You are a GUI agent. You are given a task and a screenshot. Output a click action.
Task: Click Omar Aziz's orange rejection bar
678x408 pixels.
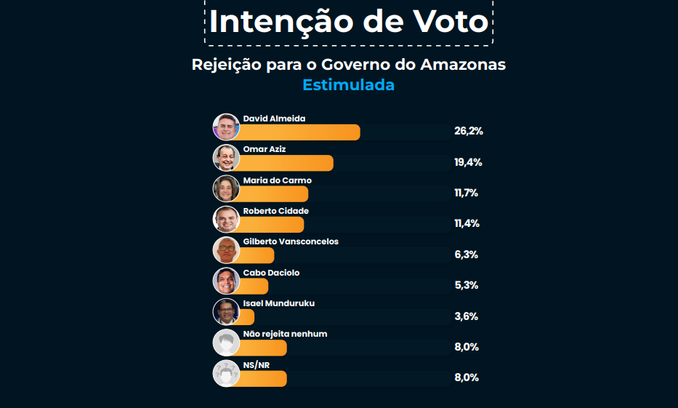point(286,163)
